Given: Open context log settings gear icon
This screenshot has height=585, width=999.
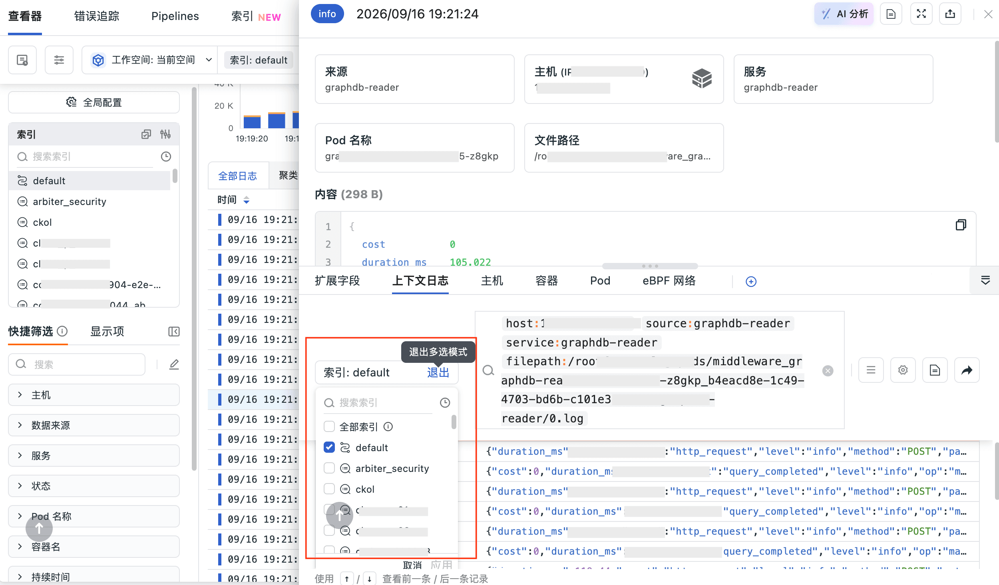Looking at the screenshot, I should pos(903,370).
